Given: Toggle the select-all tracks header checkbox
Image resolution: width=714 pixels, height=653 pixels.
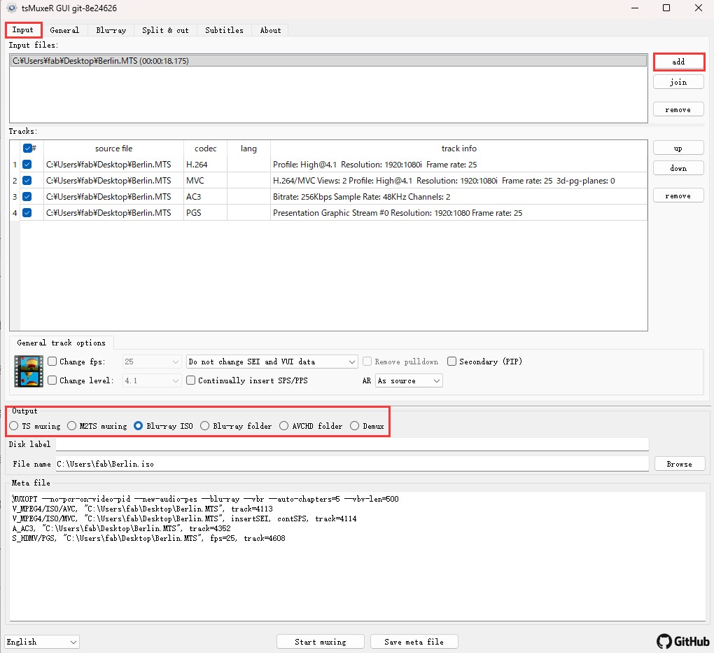Looking at the screenshot, I should (27, 149).
